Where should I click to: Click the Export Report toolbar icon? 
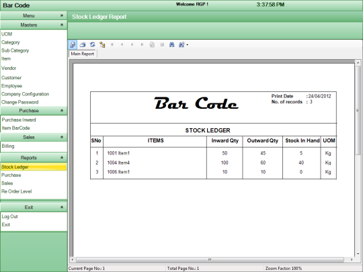pyautogui.click(x=73, y=44)
